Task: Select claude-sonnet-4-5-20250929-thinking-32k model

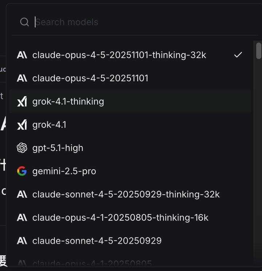Action: pos(126,195)
